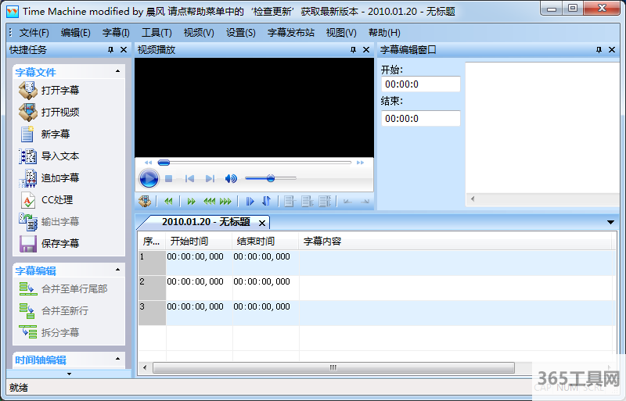Image resolution: width=626 pixels, height=401 pixels.
Task: Click the second gray timeline alignment icon
Action: coord(307,202)
